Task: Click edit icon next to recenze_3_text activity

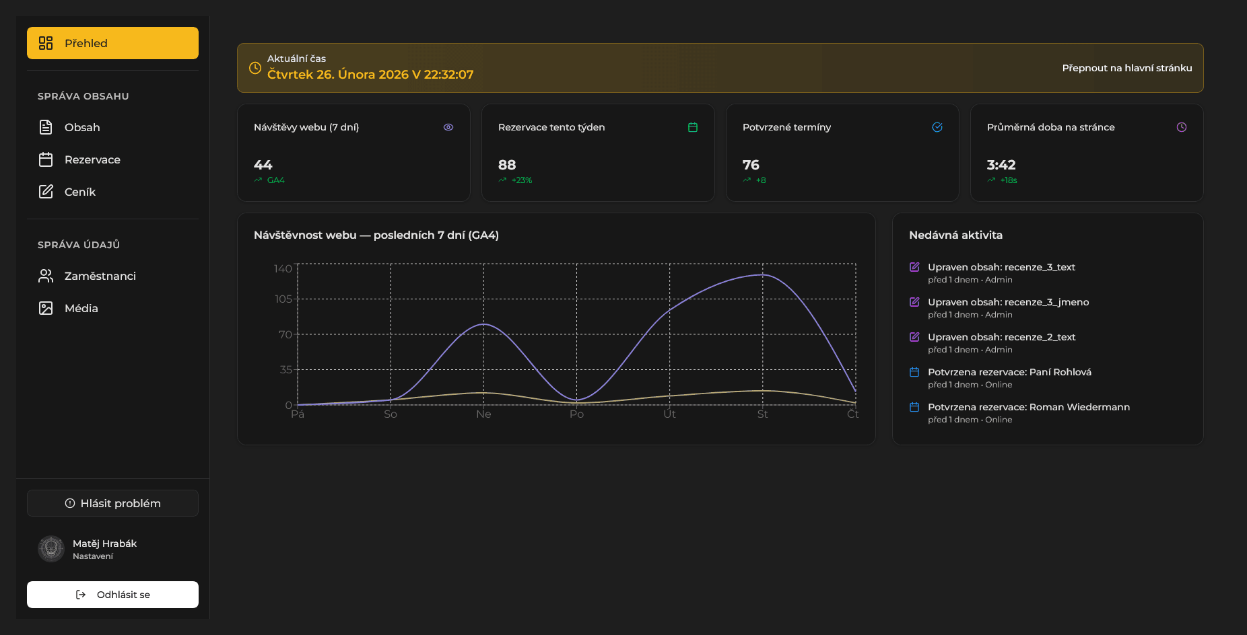Action: [x=914, y=267]
